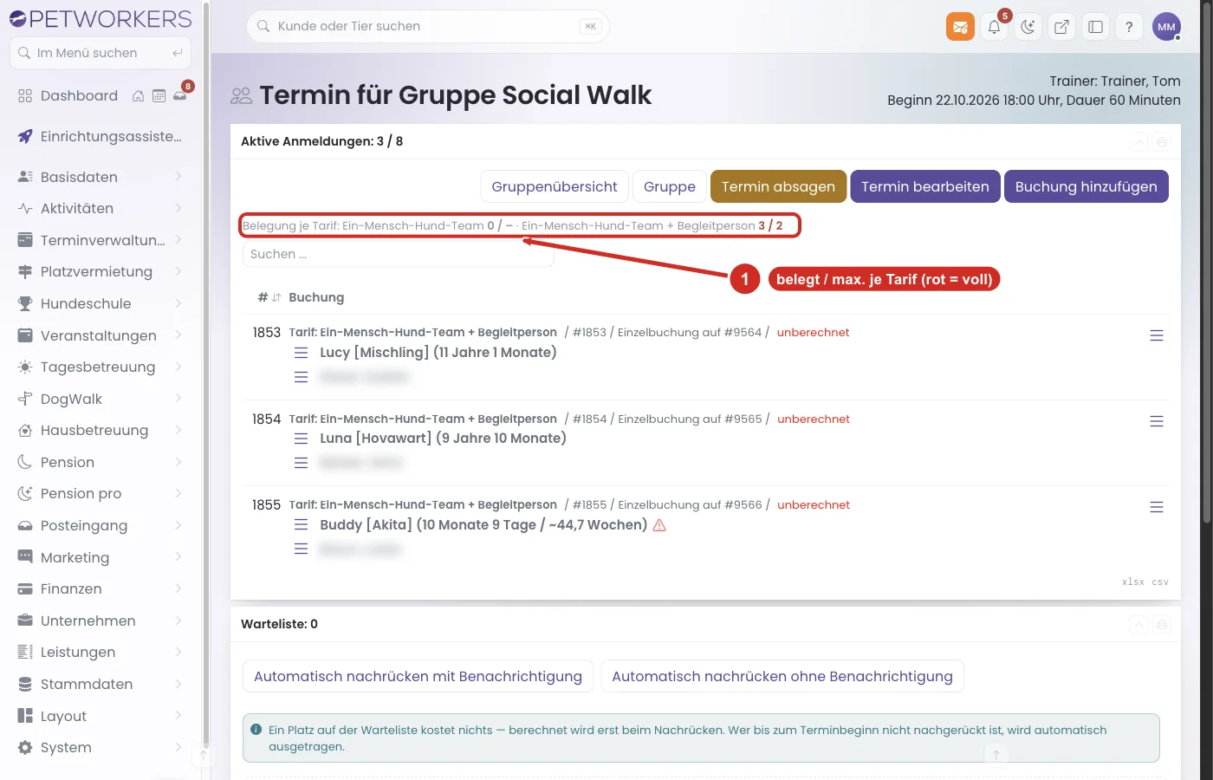Sort bookings by the # column
Viewport: 1213px width, 780px height.
(269, 297)
